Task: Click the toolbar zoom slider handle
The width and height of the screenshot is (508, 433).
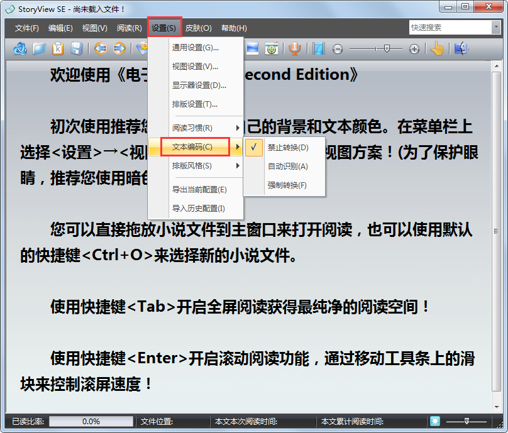Action: click(x=386, y=48)
